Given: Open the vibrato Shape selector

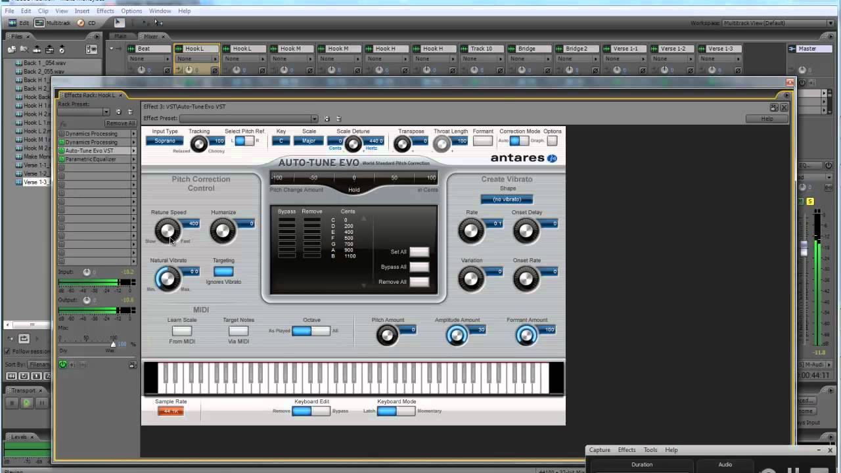Looking at the screenshot, I should pos(507,199).
